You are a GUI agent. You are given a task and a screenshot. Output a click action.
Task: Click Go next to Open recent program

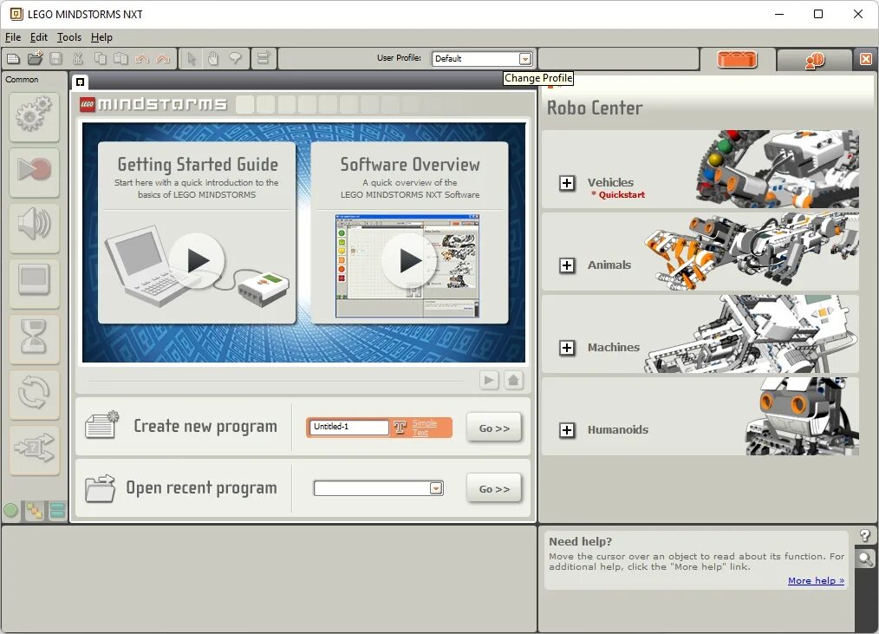pos(494,488)
